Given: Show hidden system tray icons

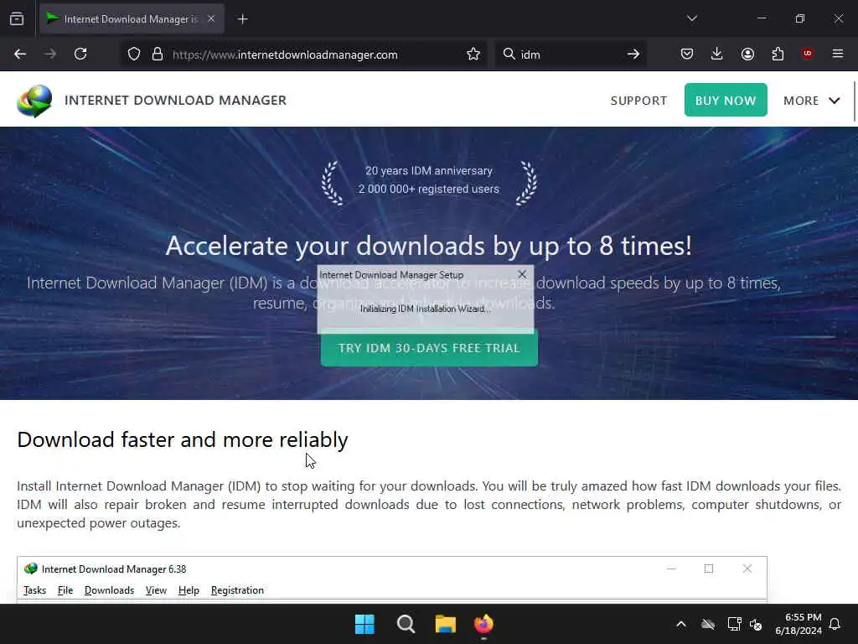Looking at the screenshot, I should [x=681, y=624].
